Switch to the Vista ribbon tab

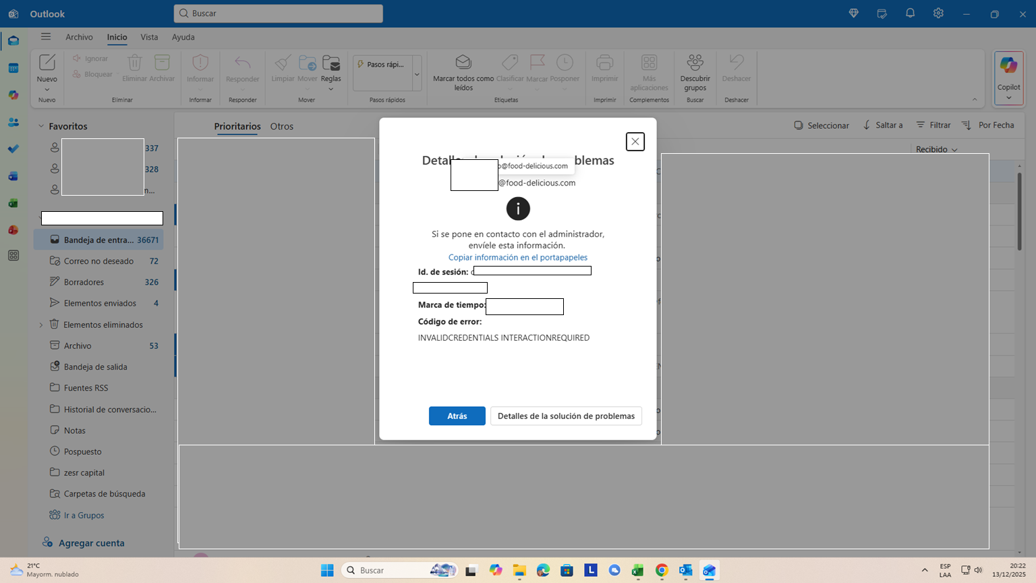149,37
